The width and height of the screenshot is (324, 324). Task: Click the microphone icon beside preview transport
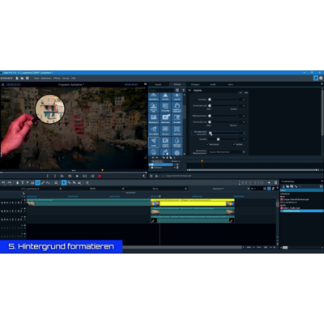click(x=144, y=176)
